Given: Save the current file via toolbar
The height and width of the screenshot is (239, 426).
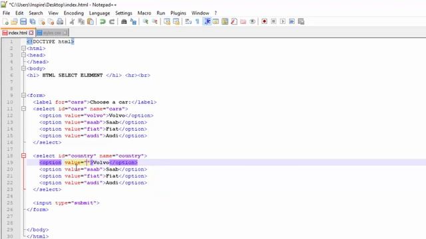Looking at the screenshot, I should [23, 22].
